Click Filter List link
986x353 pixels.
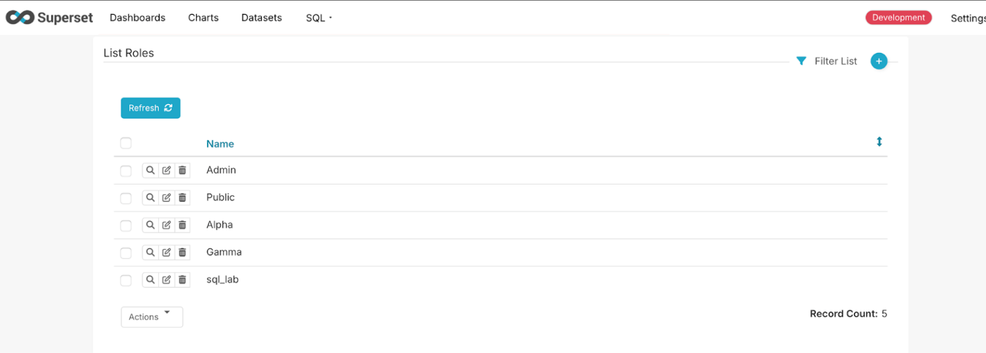tap(835, 61)
